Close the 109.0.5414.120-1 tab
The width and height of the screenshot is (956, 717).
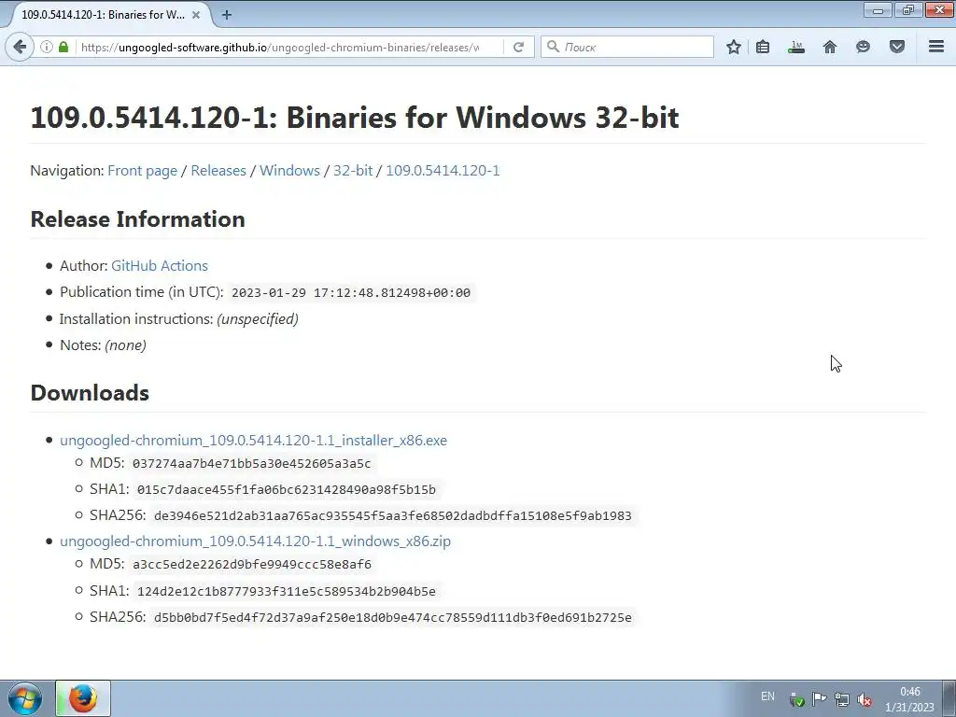[196, 15]
